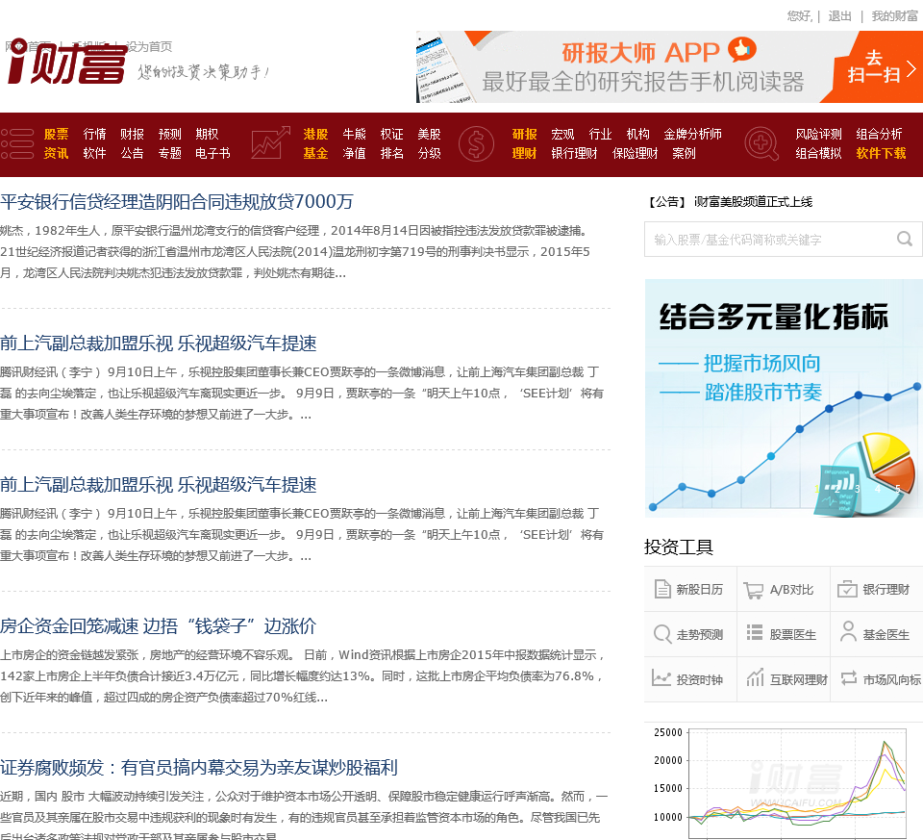Open the 银行理财 nav menu item
The height and width of the screenshot is (840, 923).
tap(574, 154)
